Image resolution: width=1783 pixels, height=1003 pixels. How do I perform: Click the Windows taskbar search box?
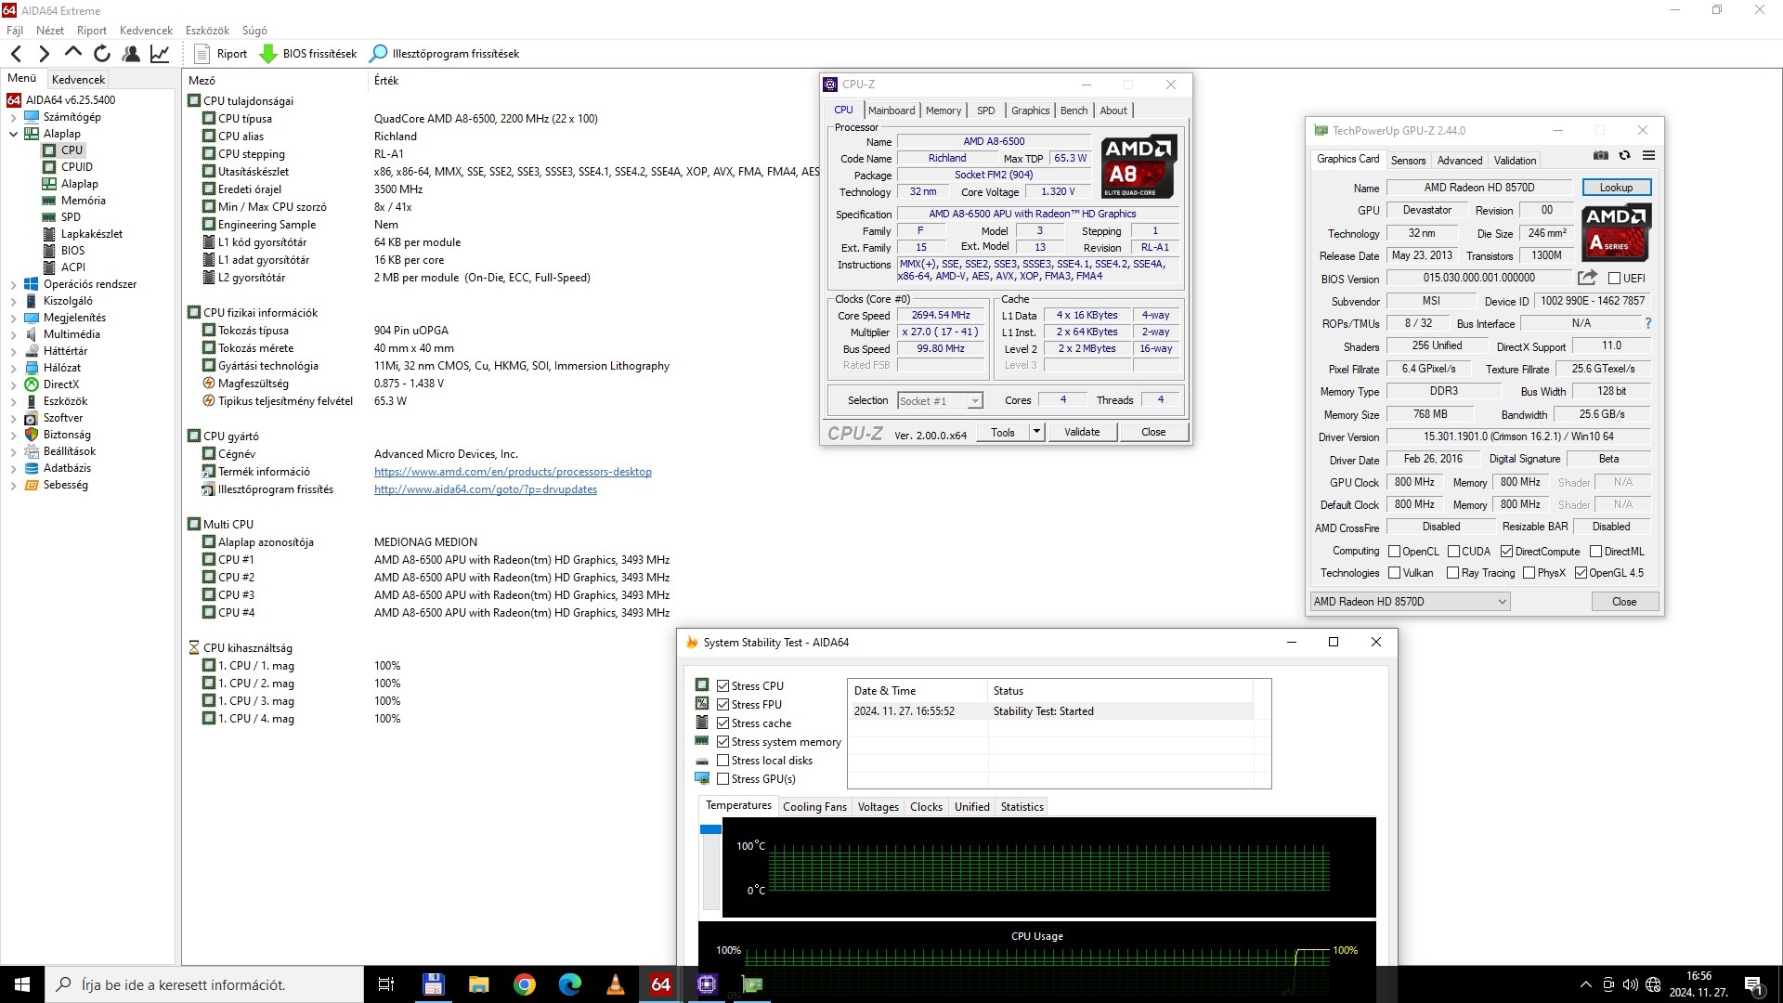tap(204, 984)
